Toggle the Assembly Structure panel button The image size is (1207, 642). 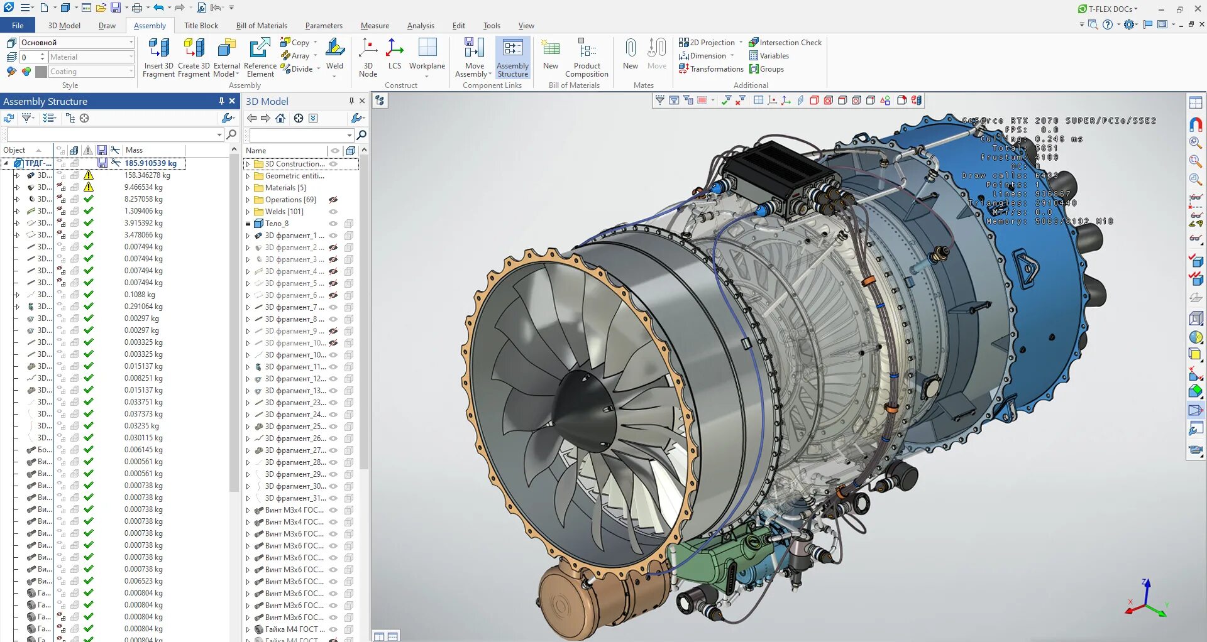[512, 57]
